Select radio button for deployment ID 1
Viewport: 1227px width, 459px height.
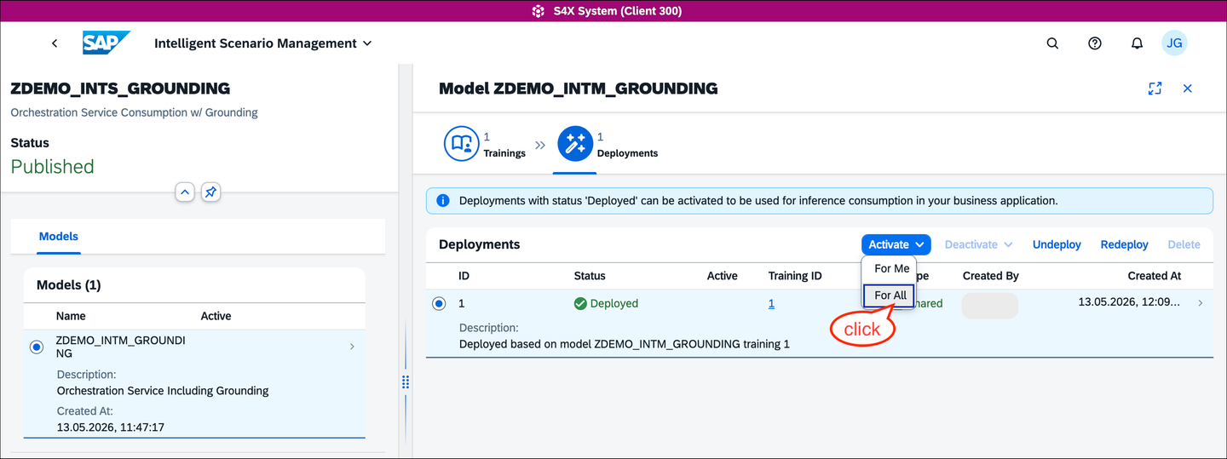[x=439, y=303]
